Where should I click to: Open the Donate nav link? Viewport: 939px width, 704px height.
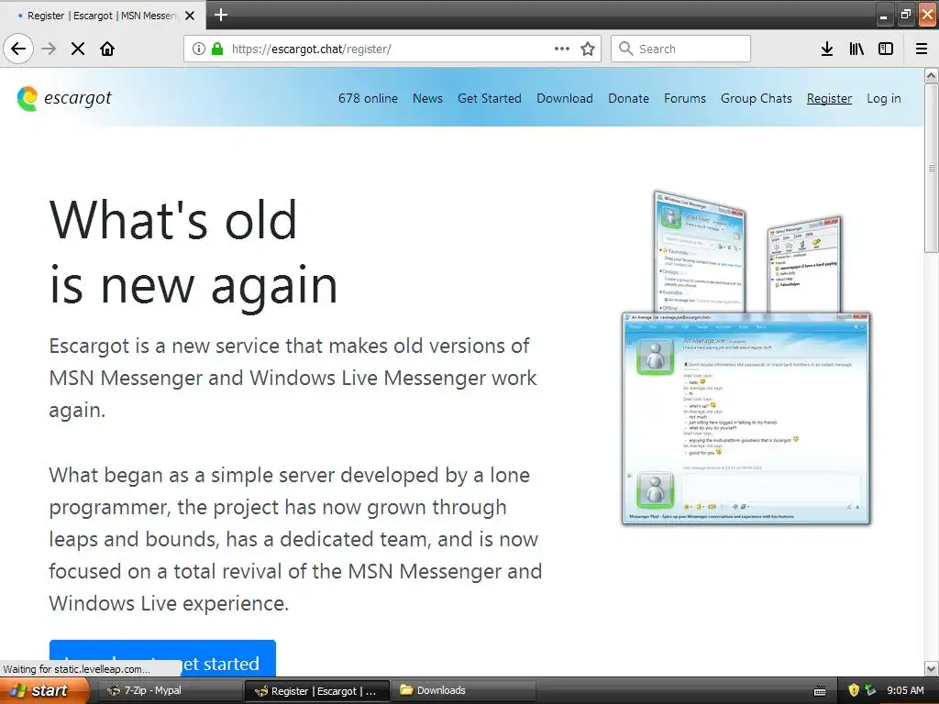(628, 98)
